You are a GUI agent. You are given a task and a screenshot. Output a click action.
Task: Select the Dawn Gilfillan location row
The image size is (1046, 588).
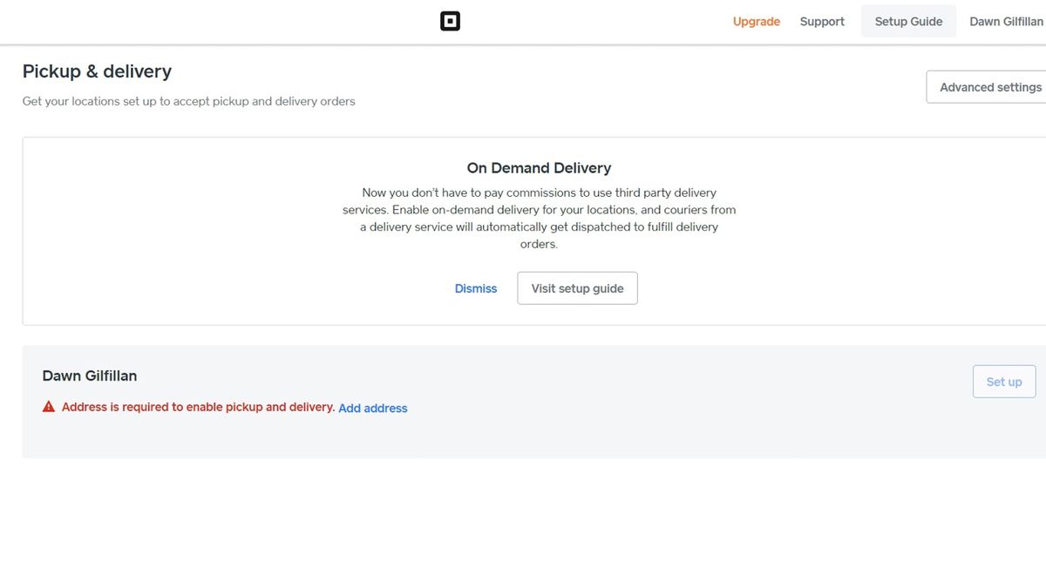(x=90, y=375)
